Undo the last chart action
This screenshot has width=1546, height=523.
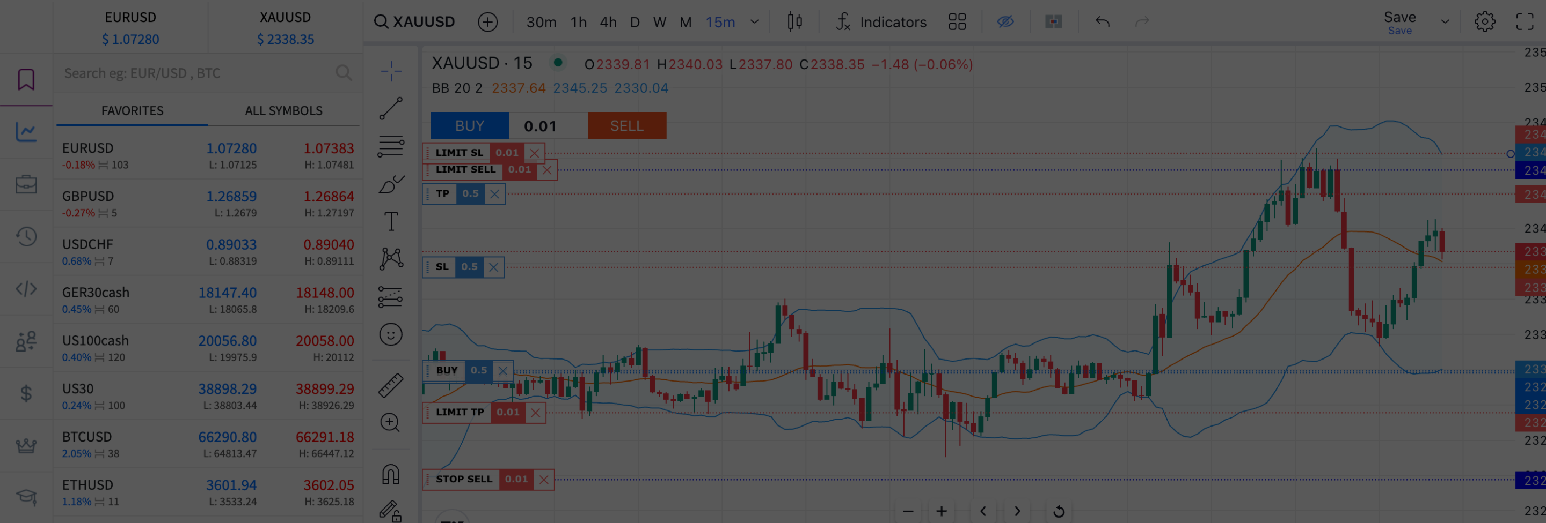1102,22
